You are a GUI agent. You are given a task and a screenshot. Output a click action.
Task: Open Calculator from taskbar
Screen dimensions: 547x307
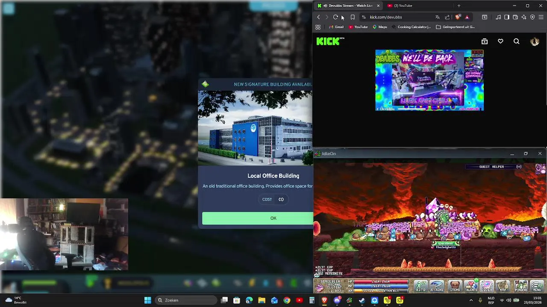pos(312,300)
